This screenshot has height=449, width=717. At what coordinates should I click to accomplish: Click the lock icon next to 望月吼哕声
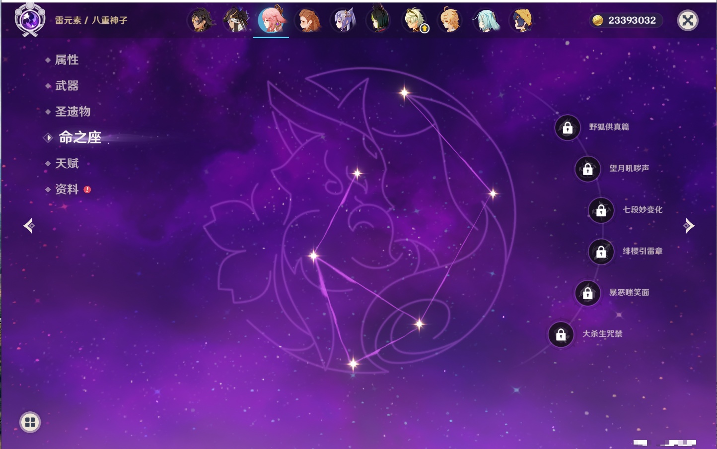click(587, 169)
